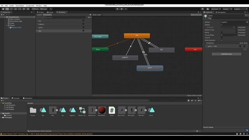Toggle the jogback parameter checkbox
This screenshot has height=140, width=249.
pos(83,24)
